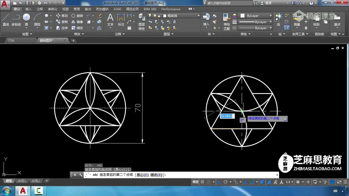Open the 开始 document tab
Image resolution: width=349 pixels, height=196 pixels.
[x=11, y=40]
